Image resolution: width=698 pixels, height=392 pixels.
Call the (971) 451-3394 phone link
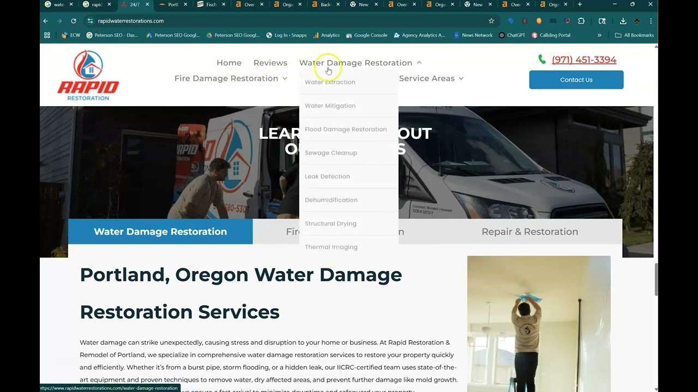tap(584, 60)
